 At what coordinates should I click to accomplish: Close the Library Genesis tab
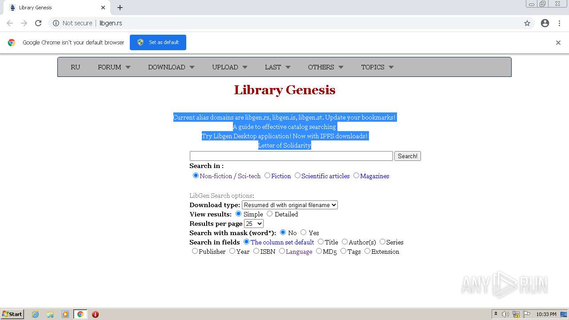(103, 8)
